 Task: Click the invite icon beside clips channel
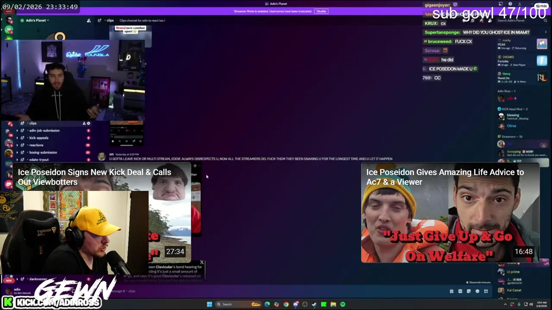click(x=84, y=123)
